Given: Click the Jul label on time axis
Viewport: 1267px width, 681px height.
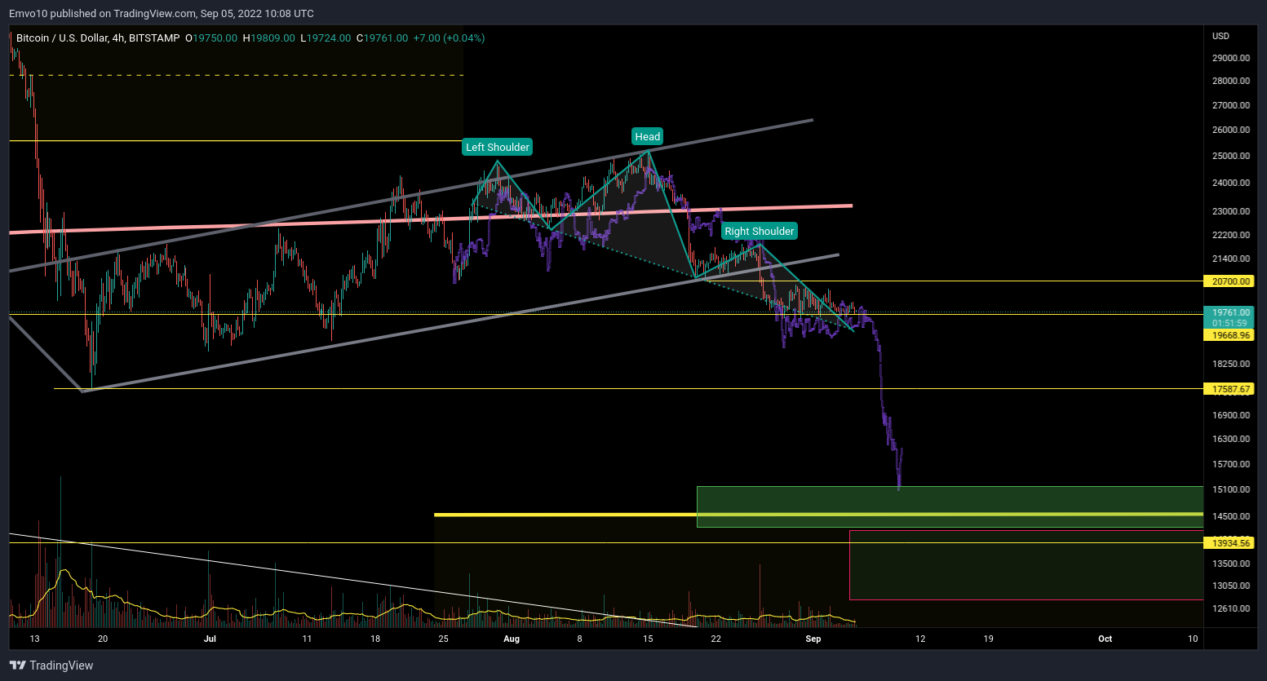Looking at the screenshot, I should 210,639.
